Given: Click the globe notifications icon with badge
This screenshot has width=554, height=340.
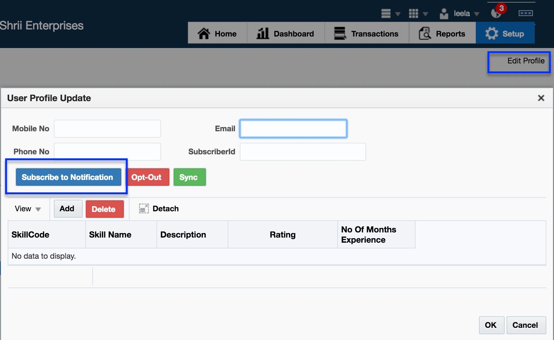Looking at the screenshot, I should pyautogui.click(x=497, y=13).
